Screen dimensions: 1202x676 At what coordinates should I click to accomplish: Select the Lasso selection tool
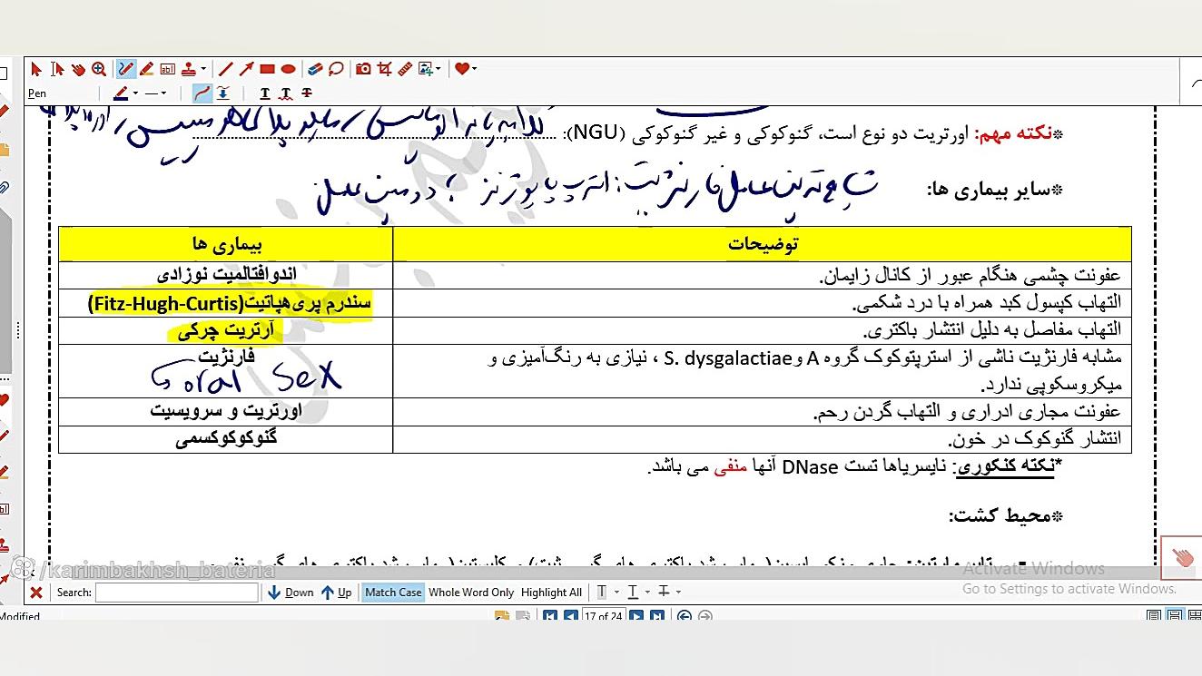pos(336,70)
